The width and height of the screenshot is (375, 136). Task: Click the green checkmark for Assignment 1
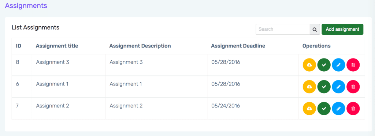pyautogui.click(x=324, y=87)
